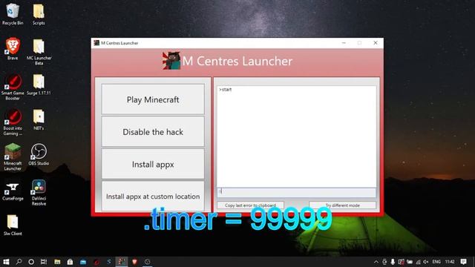Click the taskbar search magnifier icon
Viewport: 475px width, 267px height.
point(19,262)
